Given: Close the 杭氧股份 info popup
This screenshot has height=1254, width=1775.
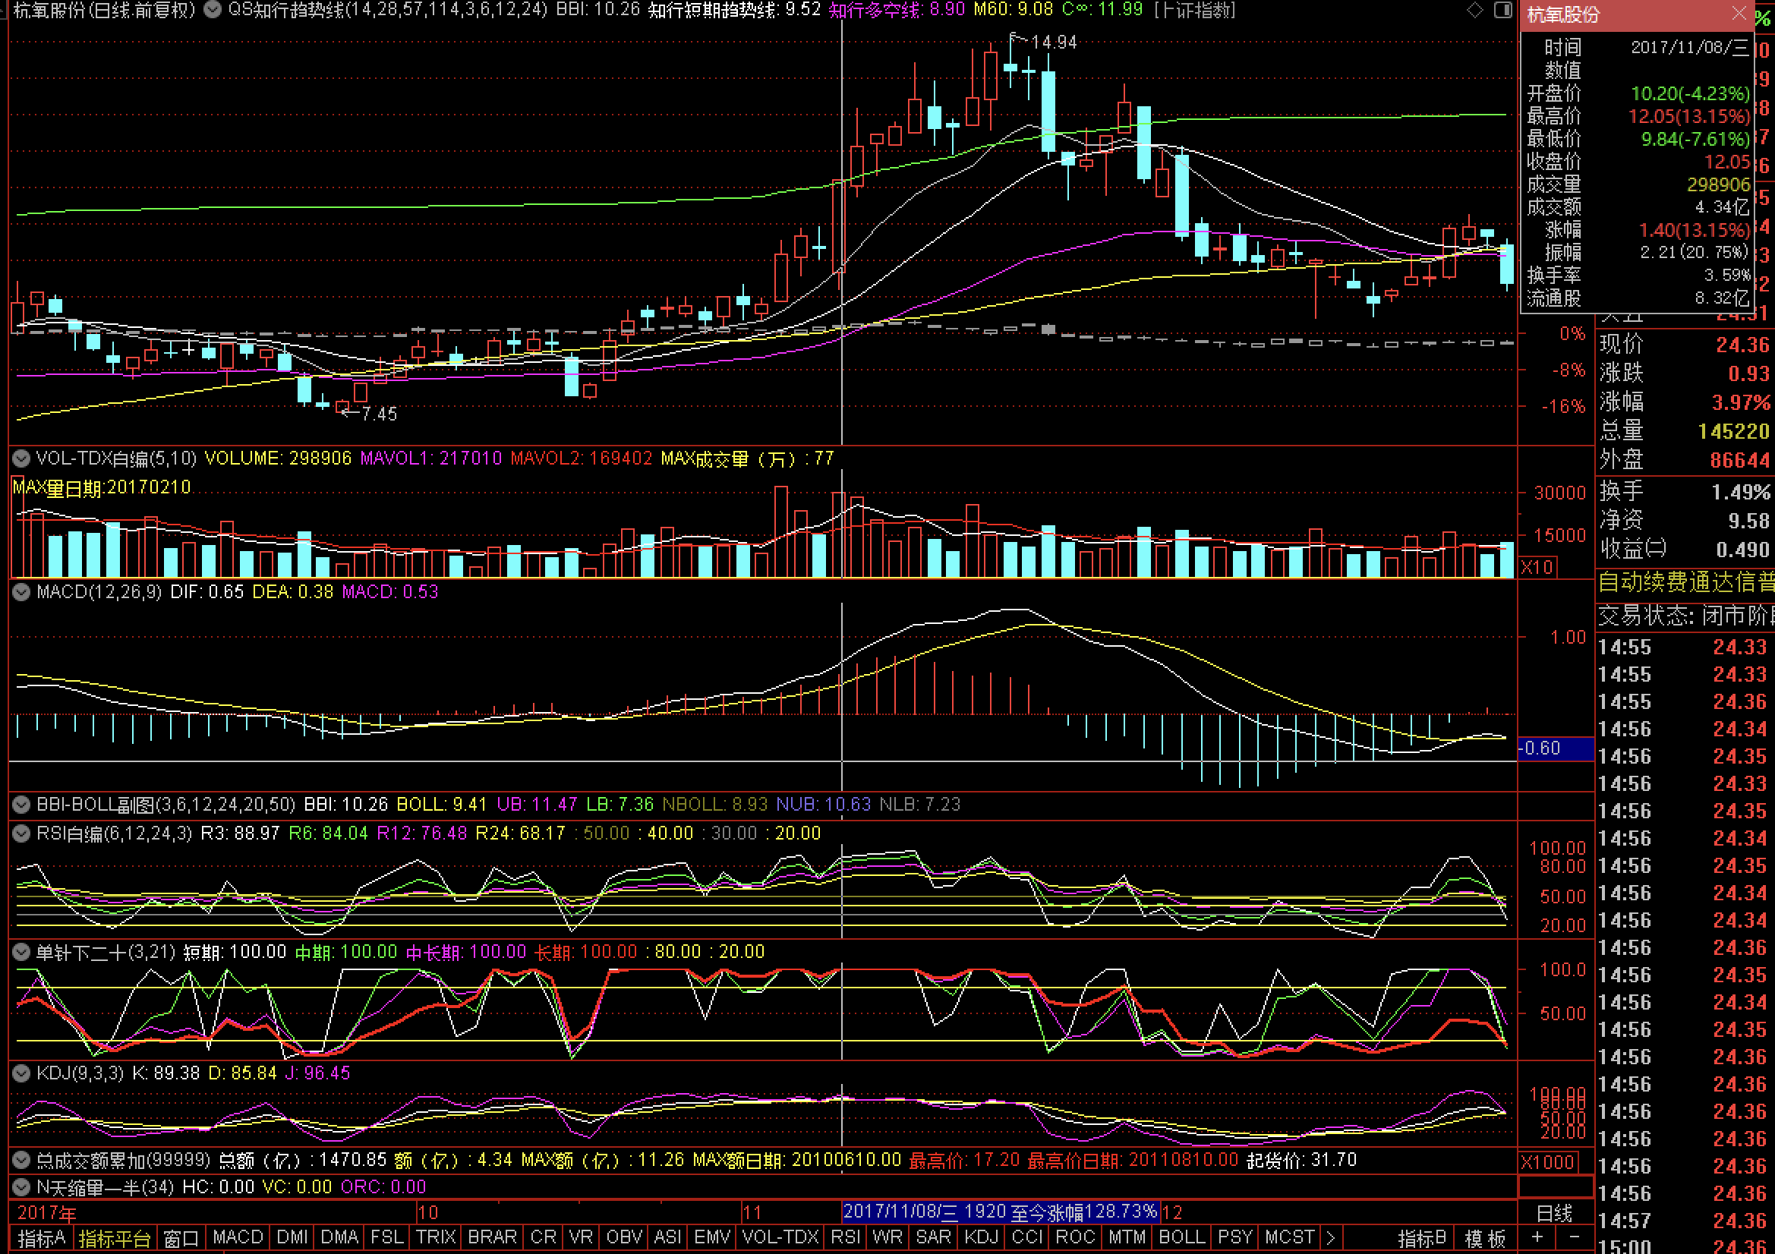Looking at the screenshot, I should coord(1739,13).
